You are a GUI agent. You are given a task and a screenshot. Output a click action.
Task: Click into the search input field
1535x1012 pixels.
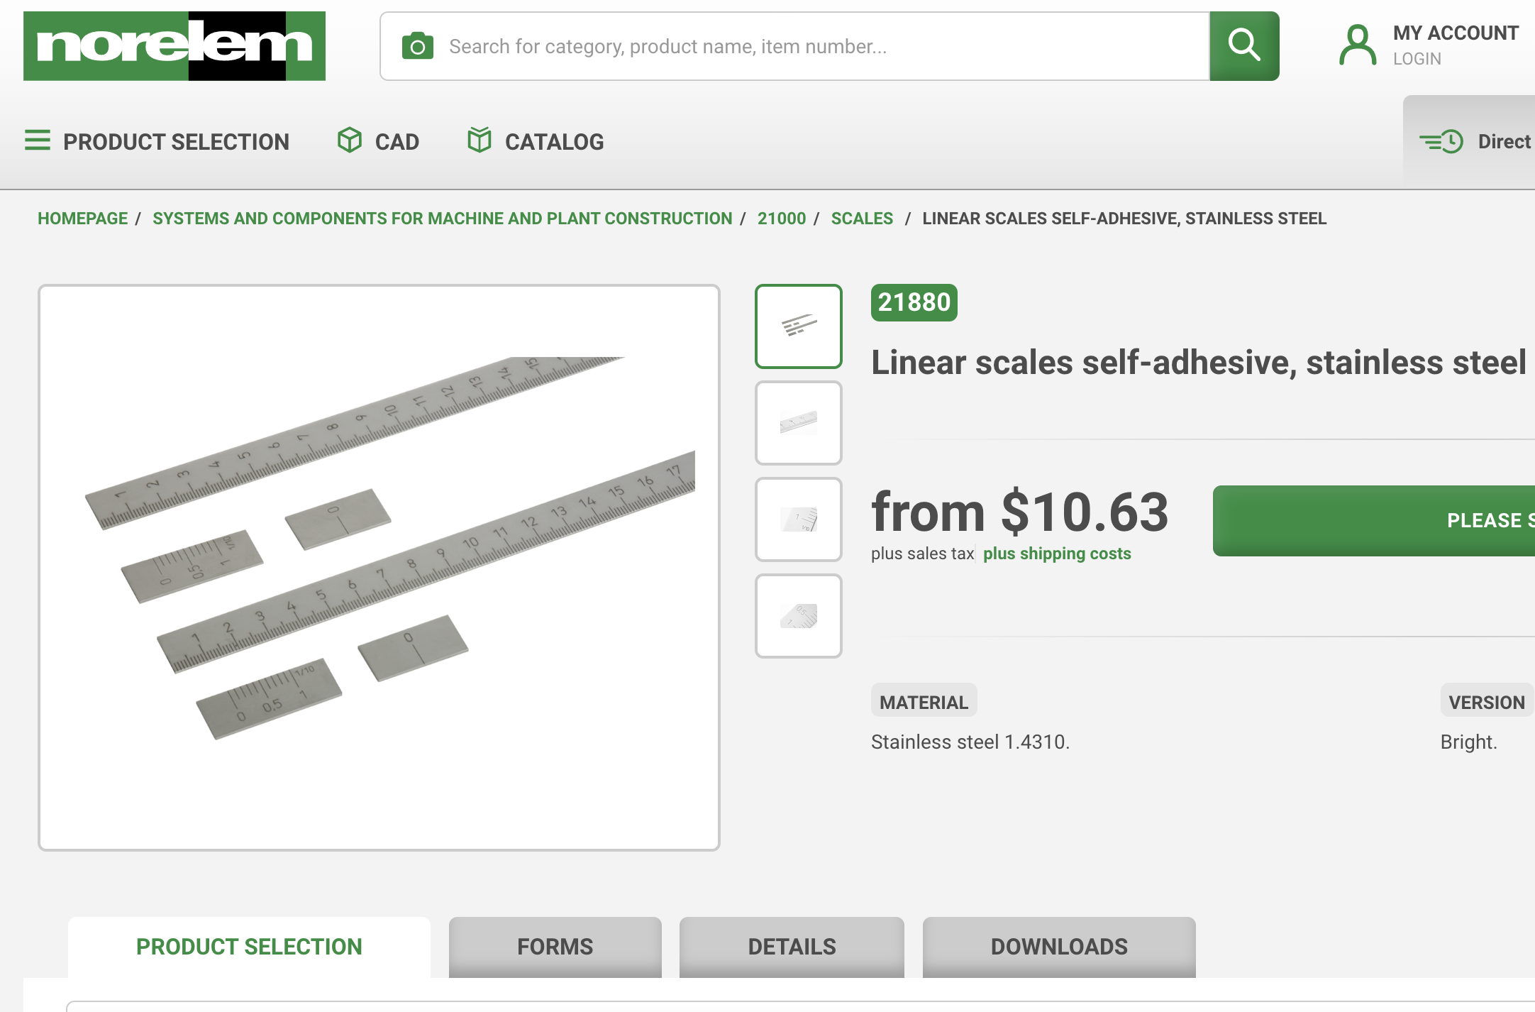(x=823, y=47)
